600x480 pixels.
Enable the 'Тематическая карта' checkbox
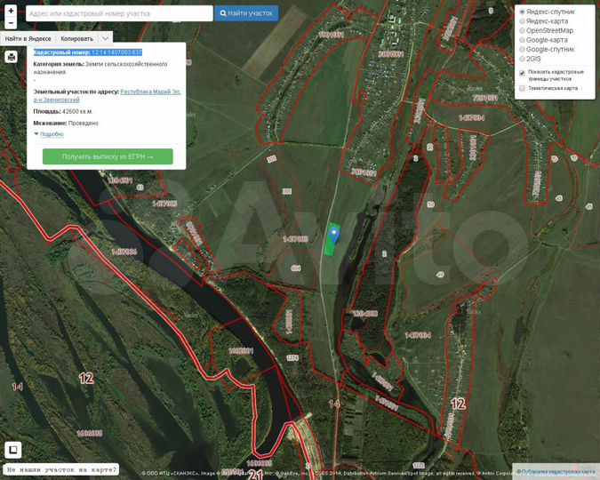522,88
